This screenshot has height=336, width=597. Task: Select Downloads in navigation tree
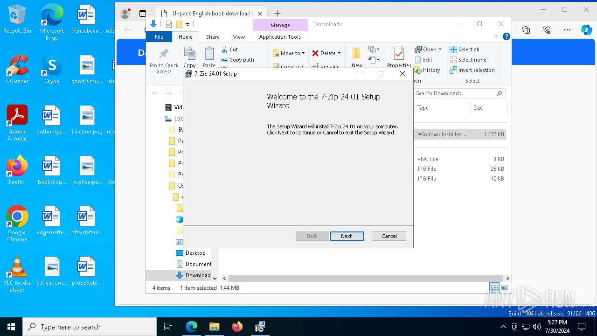[x=193, y=275]
